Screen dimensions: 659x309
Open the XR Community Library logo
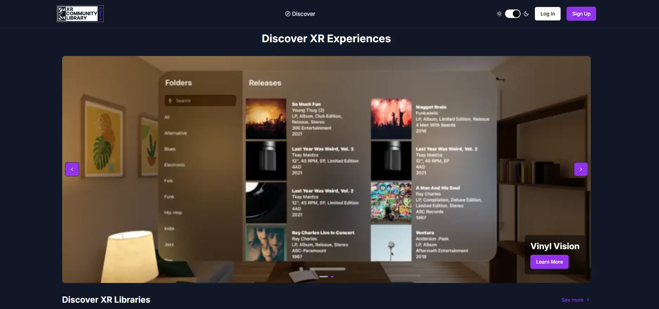[80, 14]
